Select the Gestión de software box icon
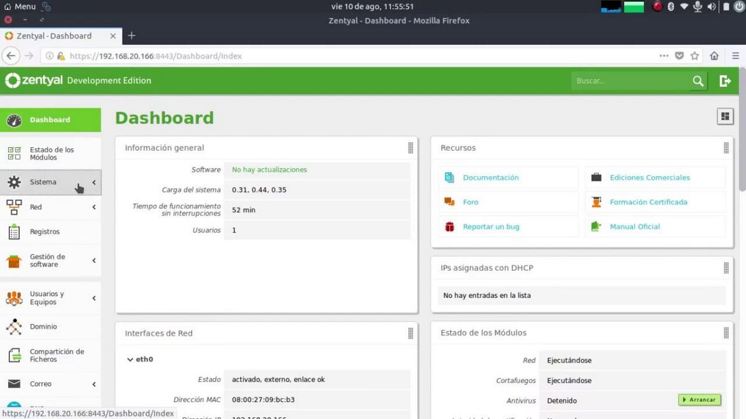Image resolution: width=746 pixels, height=419 pixels. coord(14,261)
